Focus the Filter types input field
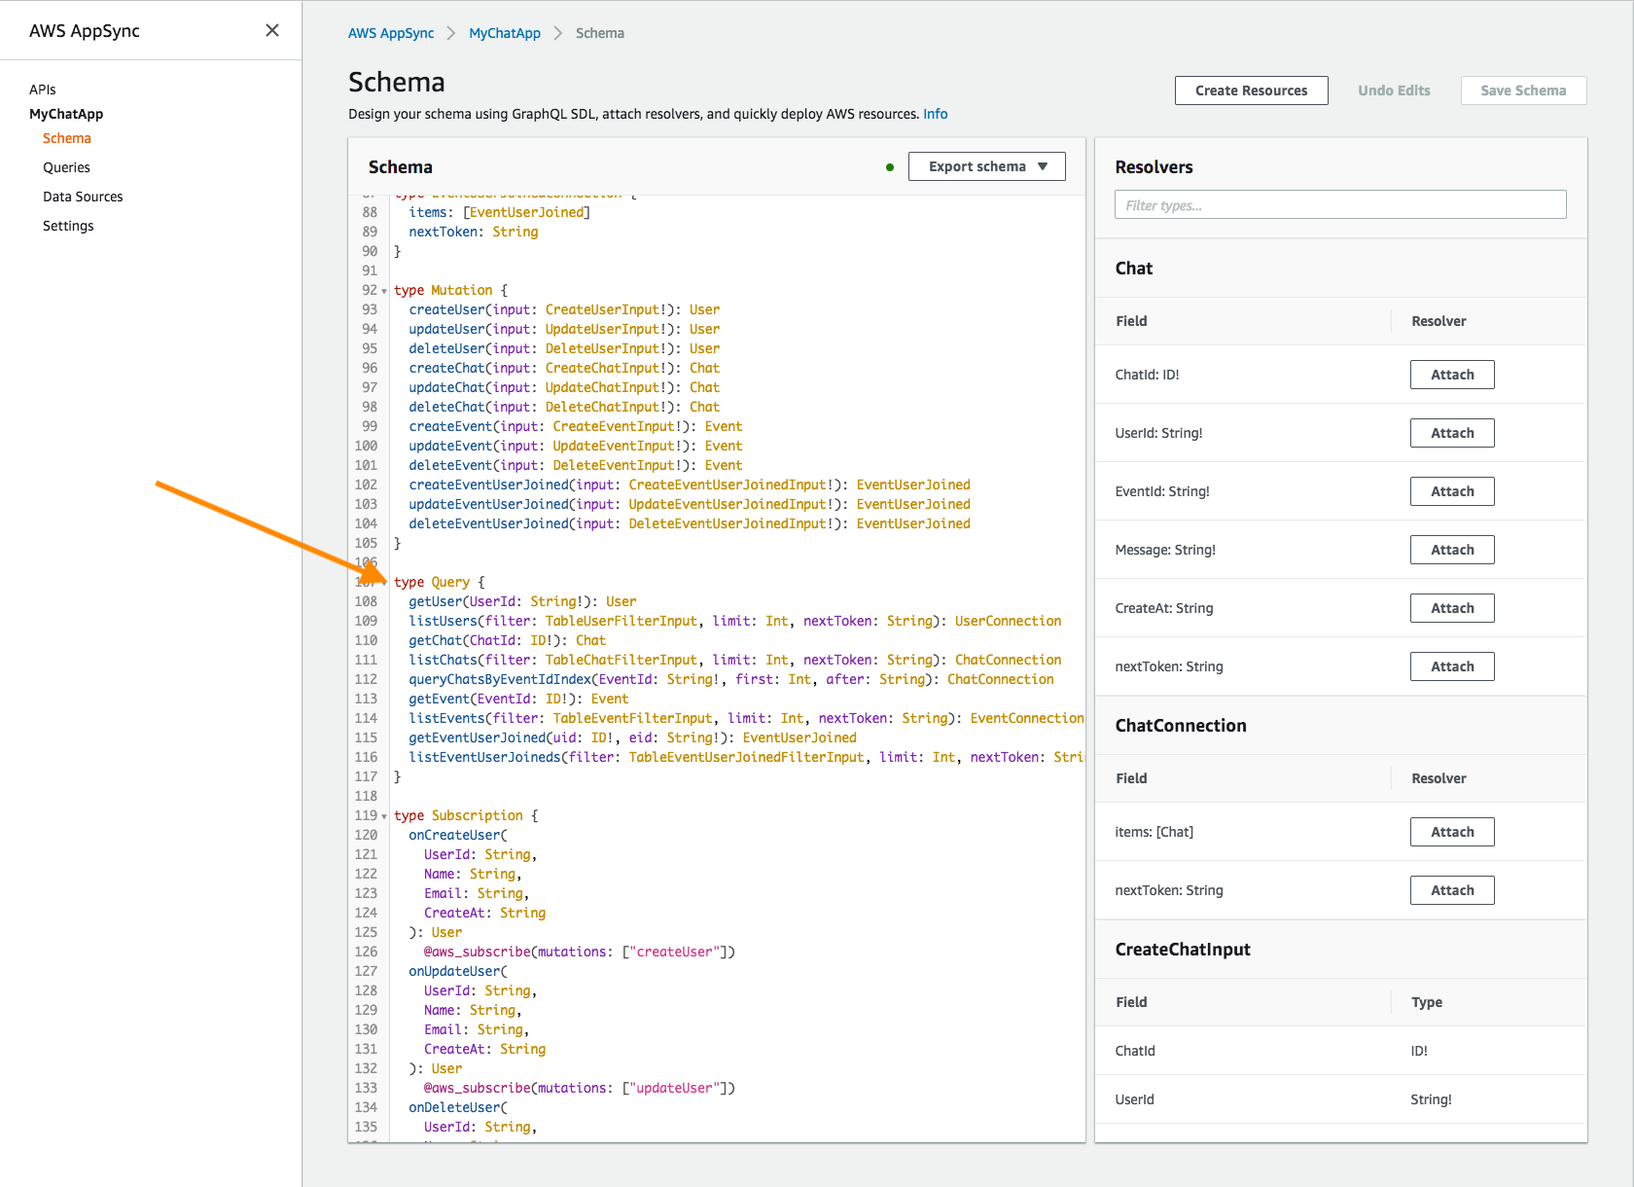The height and width of the screenshot is (1187, 1634). click(1340, 204)
